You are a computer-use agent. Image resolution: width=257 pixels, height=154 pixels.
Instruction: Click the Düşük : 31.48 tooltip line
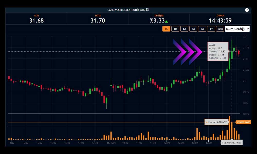217,55
